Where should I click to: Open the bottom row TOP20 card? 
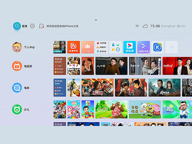point(60,124)
